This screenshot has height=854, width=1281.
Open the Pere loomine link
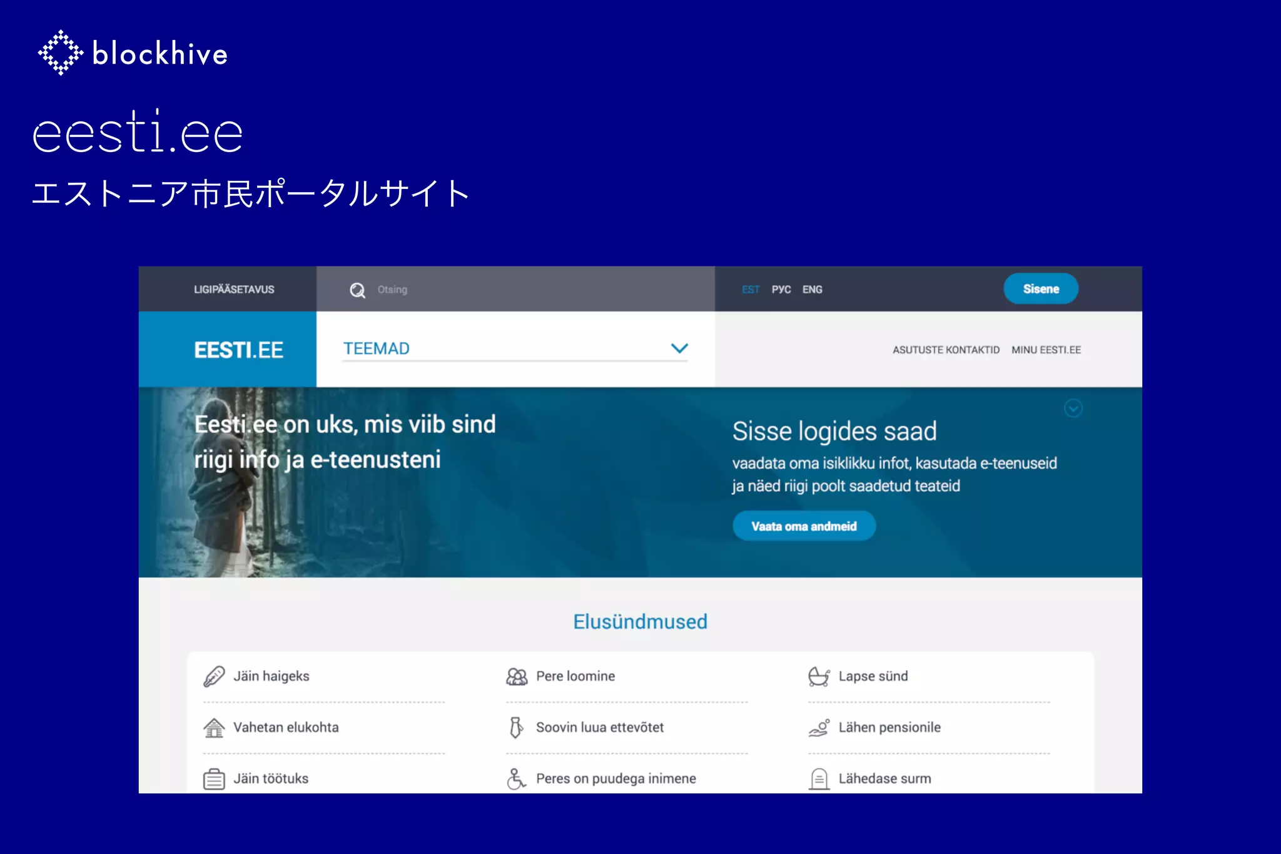[575, 676]
